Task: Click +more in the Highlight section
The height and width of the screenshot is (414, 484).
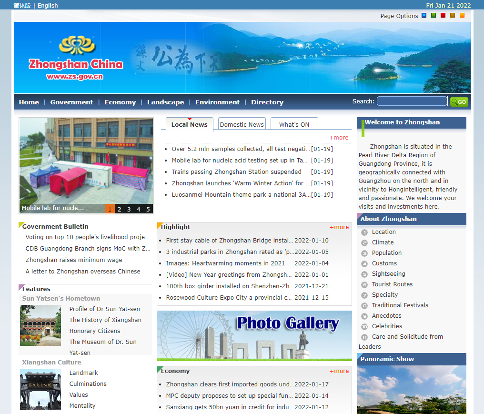Action: pos(339,227)
